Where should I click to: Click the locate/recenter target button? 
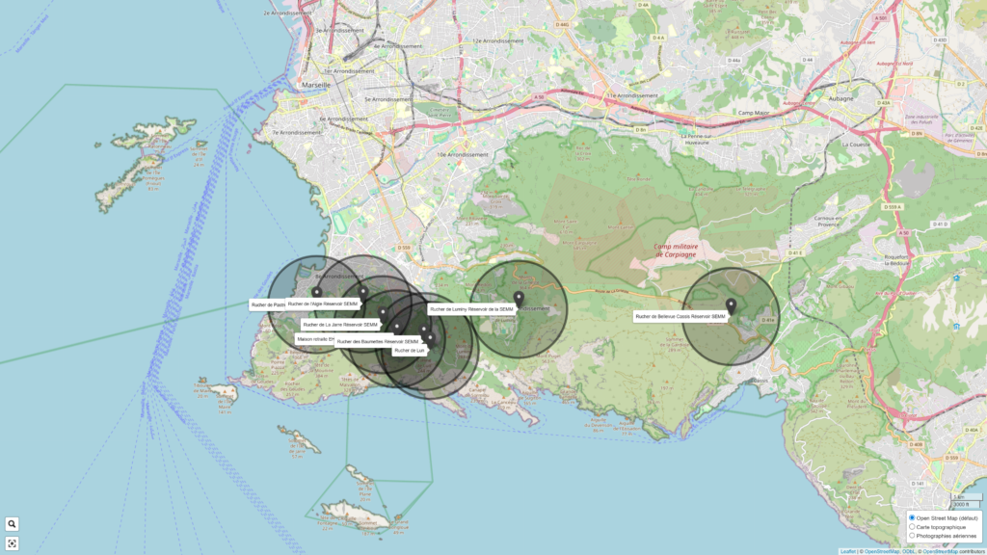coord(12,543)
